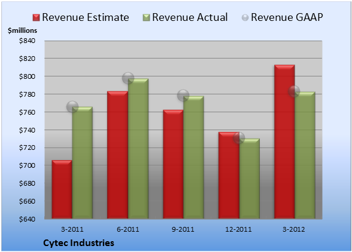Select the 'Revenue Actual' legend label

pyautogui.click(x=190, y=17)
